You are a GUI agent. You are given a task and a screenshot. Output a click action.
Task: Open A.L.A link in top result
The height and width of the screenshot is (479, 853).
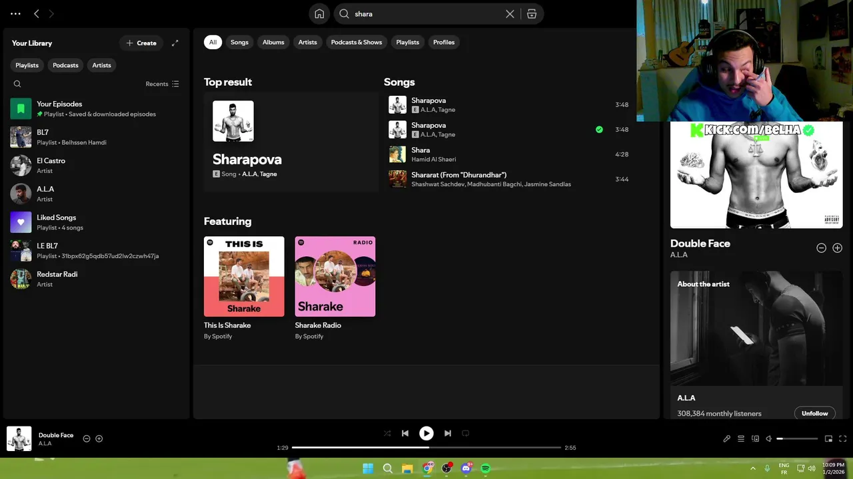(x=249, y=174)
